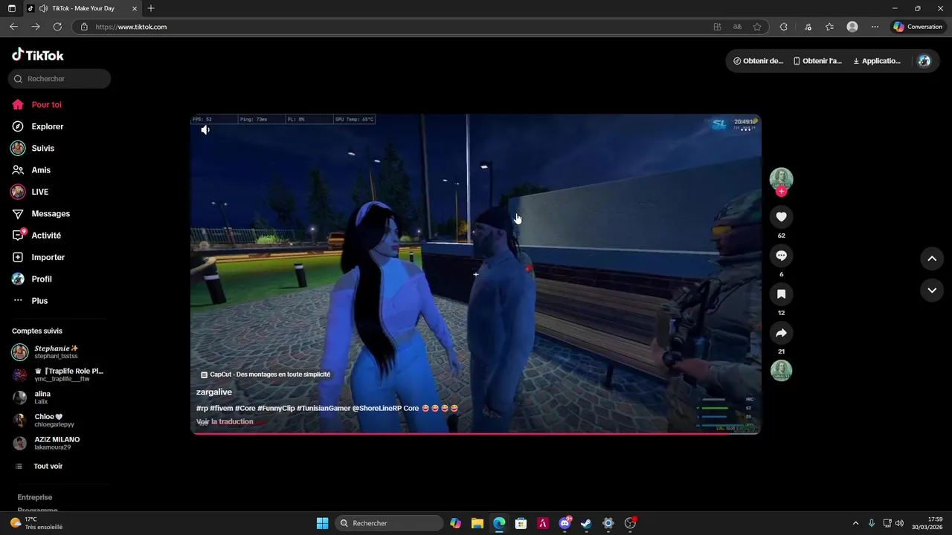The height and width of the screenshot is (535, 952).
Task: Click the Applicatio... download button
Action: click(877, 61)
